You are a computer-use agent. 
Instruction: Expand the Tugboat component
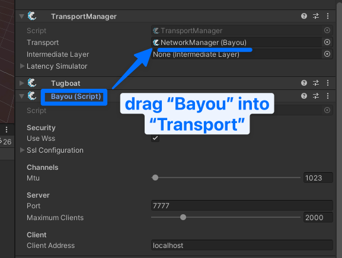point(21,83)
